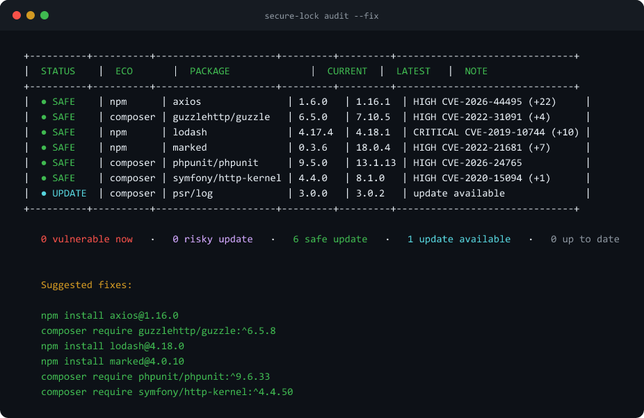Viewport: 644px width, 418px height.
Task: Click the green status dot in the axios row
Action: 44,102
